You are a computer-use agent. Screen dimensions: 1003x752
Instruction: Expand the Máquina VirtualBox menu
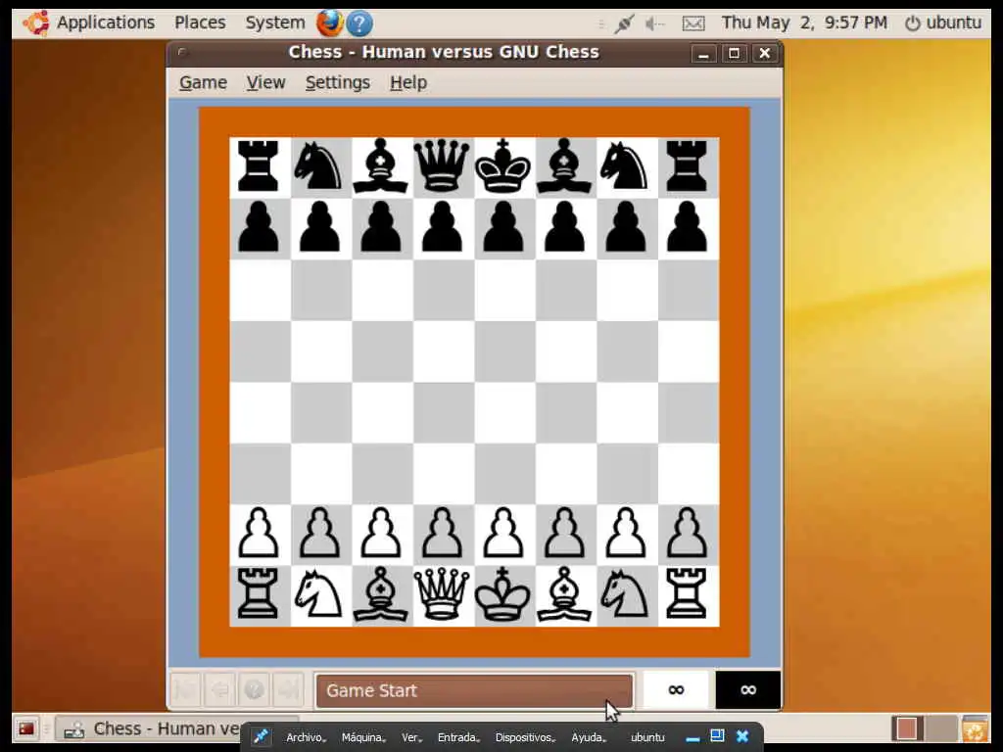click(x=363, y=737)
